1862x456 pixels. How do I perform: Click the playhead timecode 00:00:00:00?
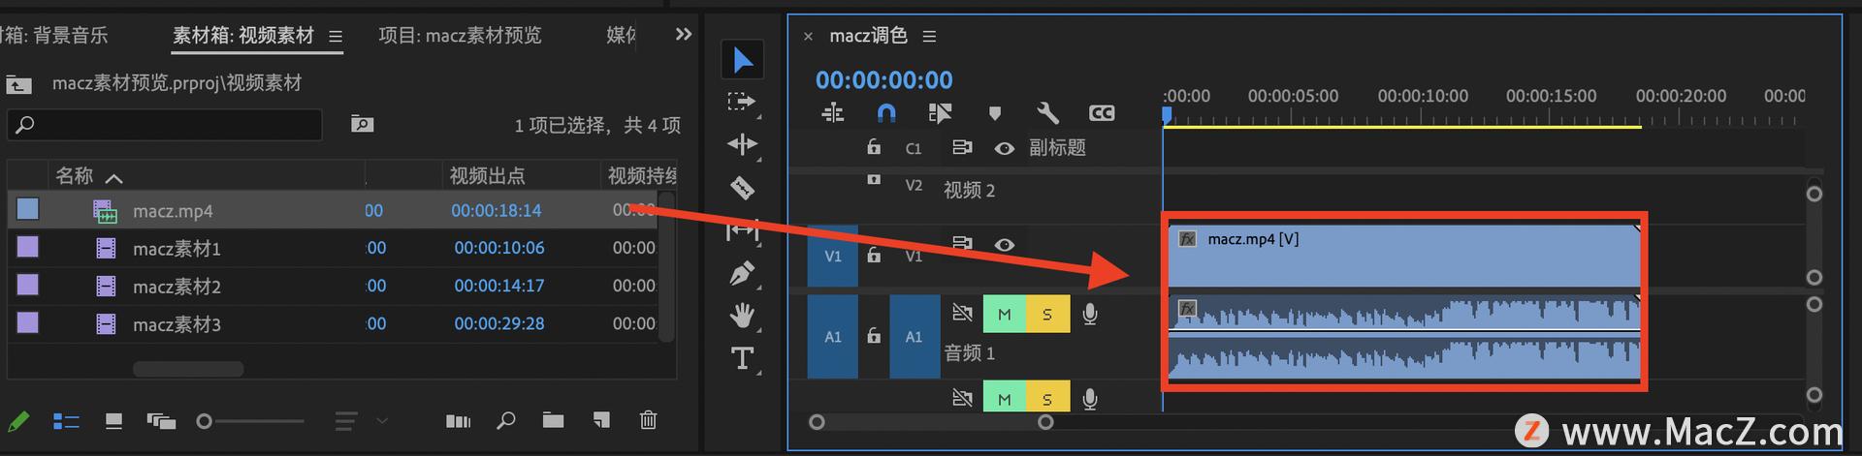(x=883, y=79)
